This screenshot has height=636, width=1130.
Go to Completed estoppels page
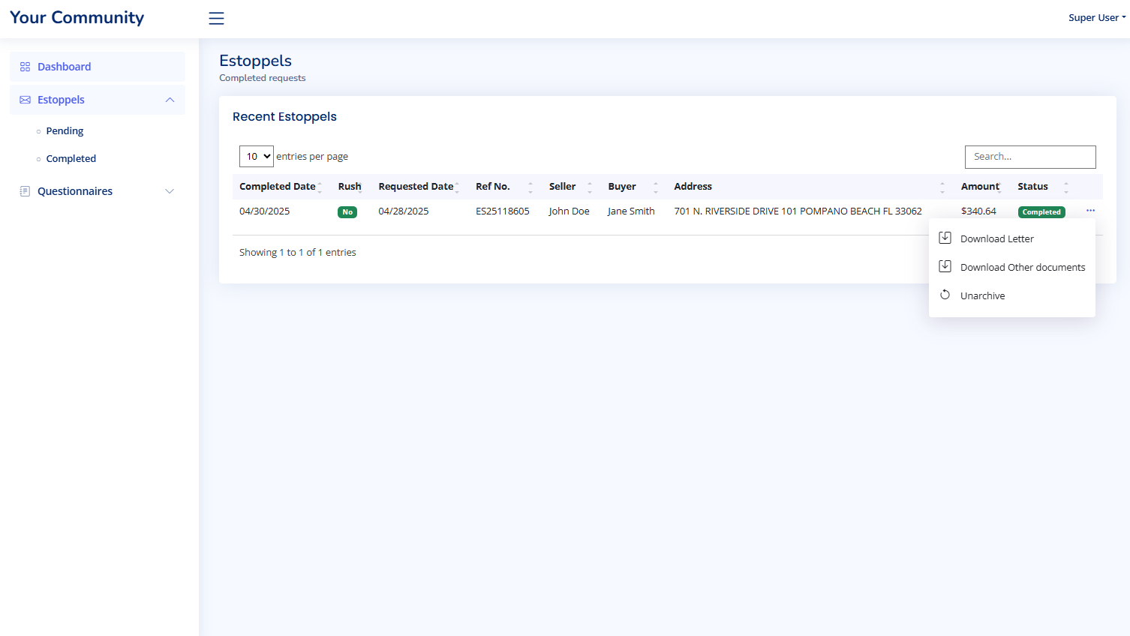[71, 159]
